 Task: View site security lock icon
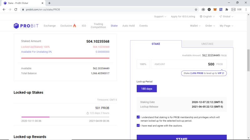point(23,10)
